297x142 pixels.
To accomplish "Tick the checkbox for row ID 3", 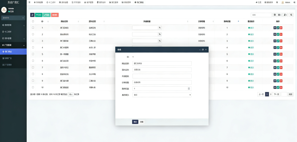I will (x=33, y=41).
